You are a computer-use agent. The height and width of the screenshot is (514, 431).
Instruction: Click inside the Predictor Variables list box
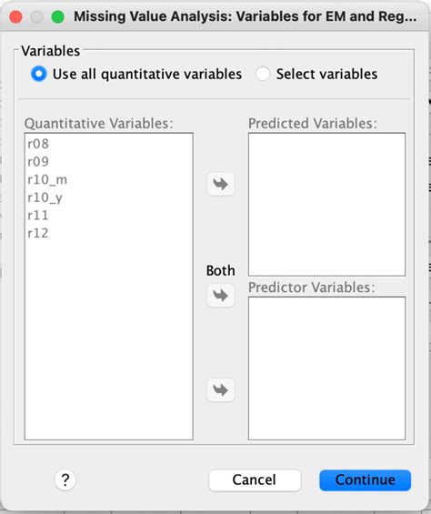326,368
